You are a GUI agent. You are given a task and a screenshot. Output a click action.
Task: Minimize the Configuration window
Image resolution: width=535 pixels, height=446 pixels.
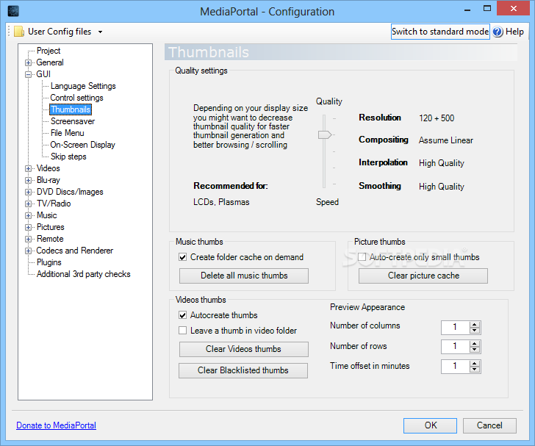(x=467, y=10)
